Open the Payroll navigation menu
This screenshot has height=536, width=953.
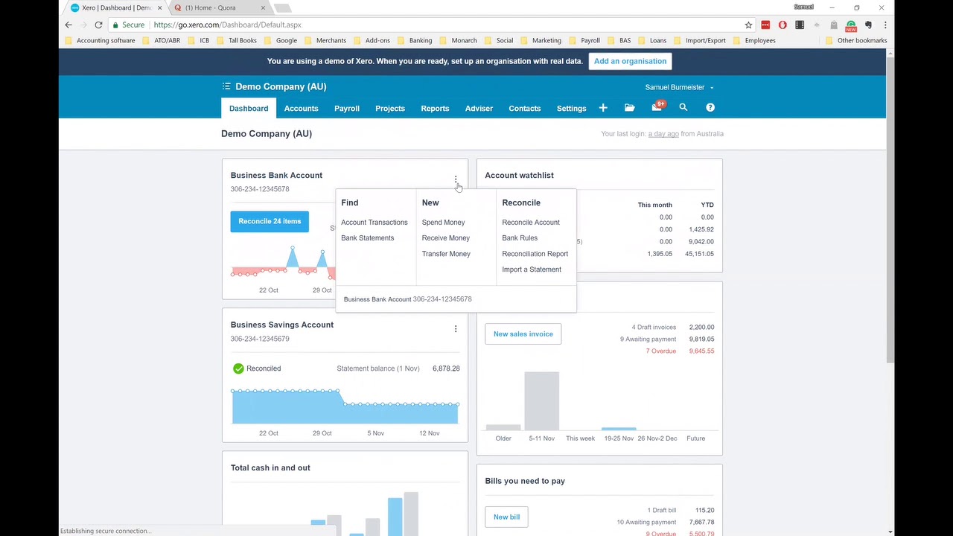click(x=347, y=109)
